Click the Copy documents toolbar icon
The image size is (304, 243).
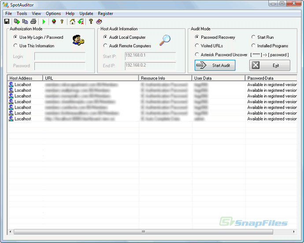point(25,21)
